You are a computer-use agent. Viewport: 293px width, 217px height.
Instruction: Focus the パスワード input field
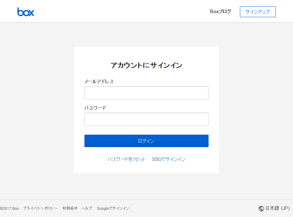146,119
